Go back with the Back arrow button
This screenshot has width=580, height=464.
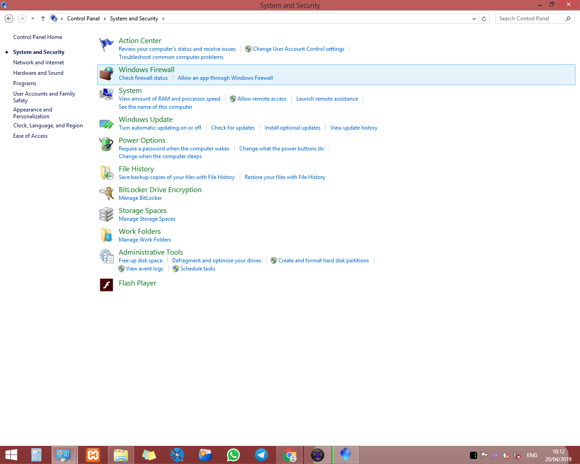click(x=9, y=19)
